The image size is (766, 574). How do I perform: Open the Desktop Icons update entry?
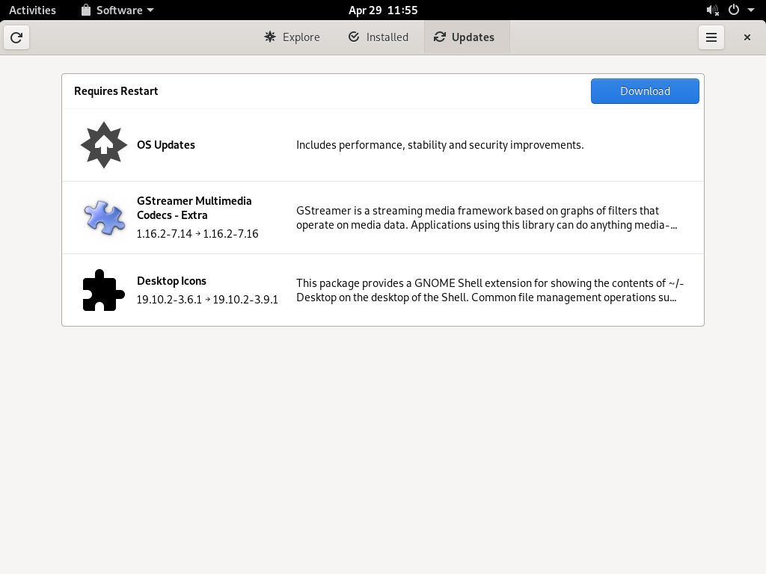(383, 290)
